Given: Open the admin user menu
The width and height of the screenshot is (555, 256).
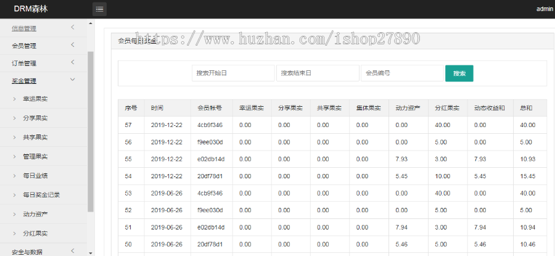Looking at the screenshot, I should click(545, 9).
